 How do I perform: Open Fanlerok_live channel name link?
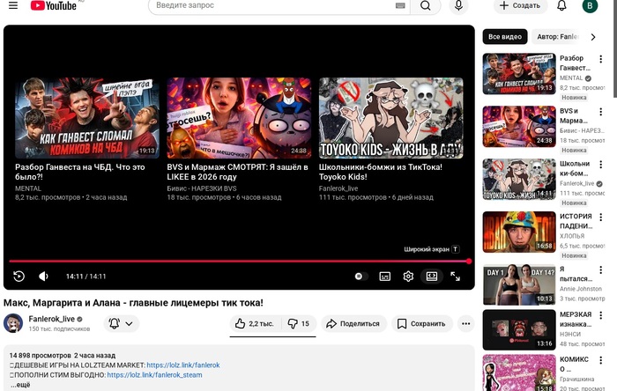click(51, 319)
